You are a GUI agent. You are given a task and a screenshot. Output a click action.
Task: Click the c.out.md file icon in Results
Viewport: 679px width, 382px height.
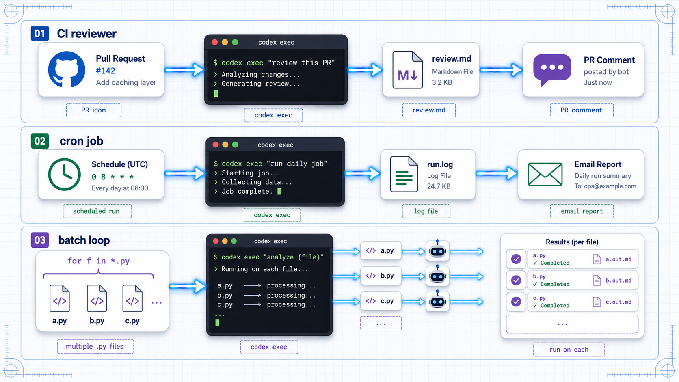point(597,302)
